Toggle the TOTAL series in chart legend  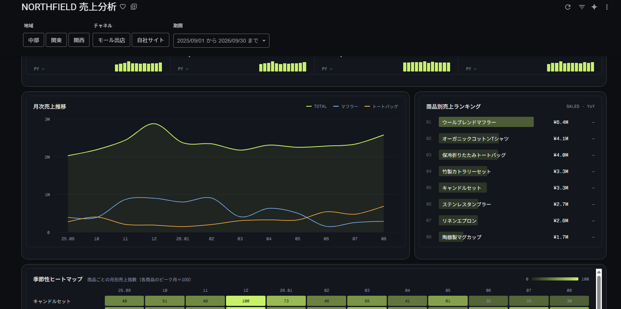[x=317, y=106]
